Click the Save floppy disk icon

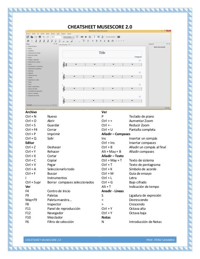(36, 37)
